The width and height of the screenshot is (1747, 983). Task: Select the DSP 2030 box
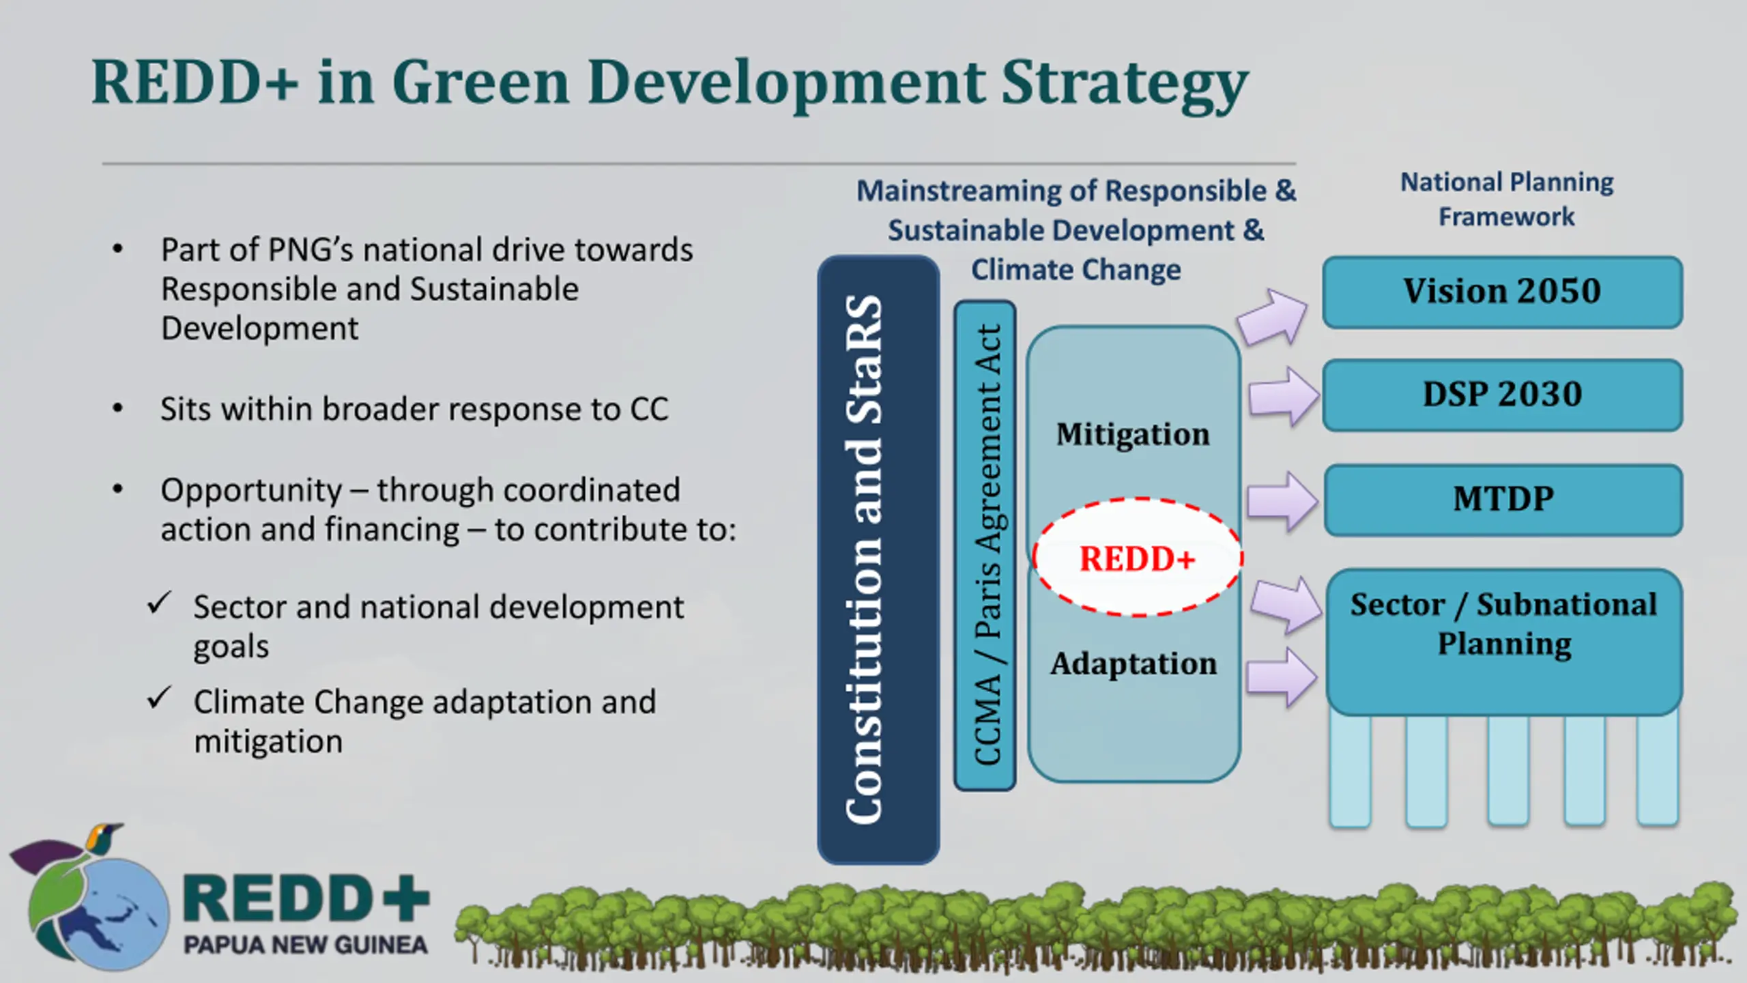(1502, 395)
